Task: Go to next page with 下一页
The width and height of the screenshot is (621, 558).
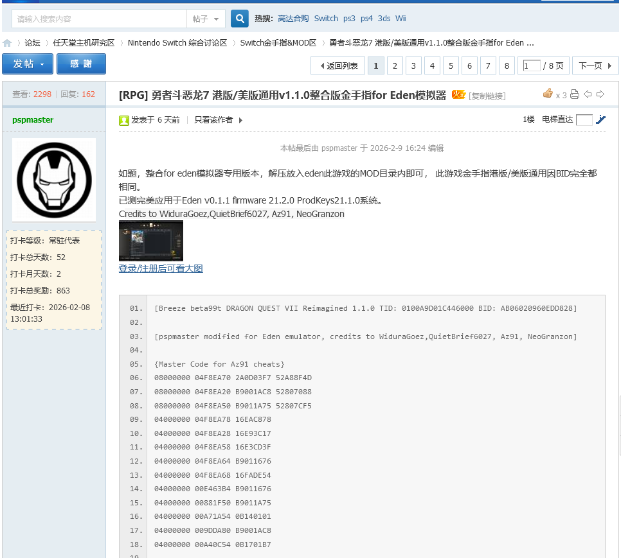Action: point(595,65)
